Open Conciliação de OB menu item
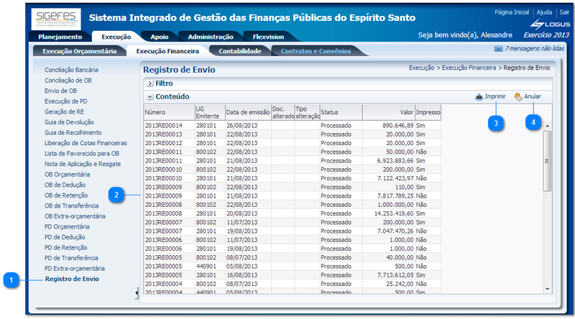The width and height of the screenshot is (575, 319). 68,80
